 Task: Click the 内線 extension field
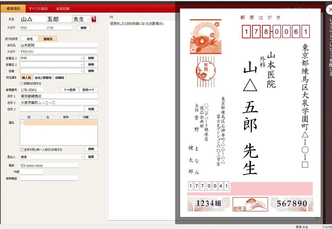pyautogui.click(x=32, y=172)
